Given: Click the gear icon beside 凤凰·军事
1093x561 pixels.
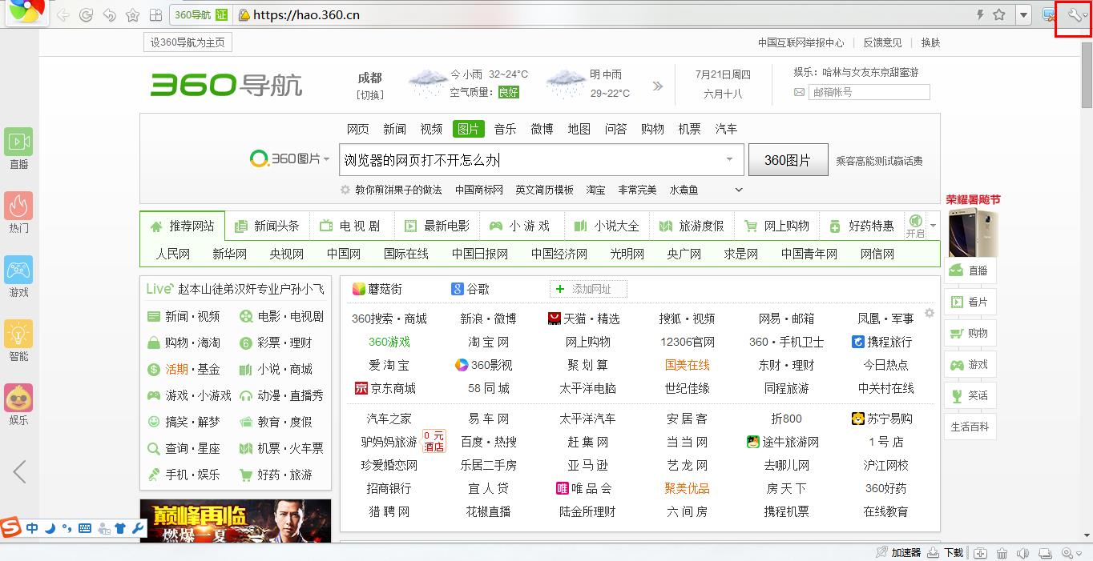Looking at the screenshot, I should coord(930,313).
